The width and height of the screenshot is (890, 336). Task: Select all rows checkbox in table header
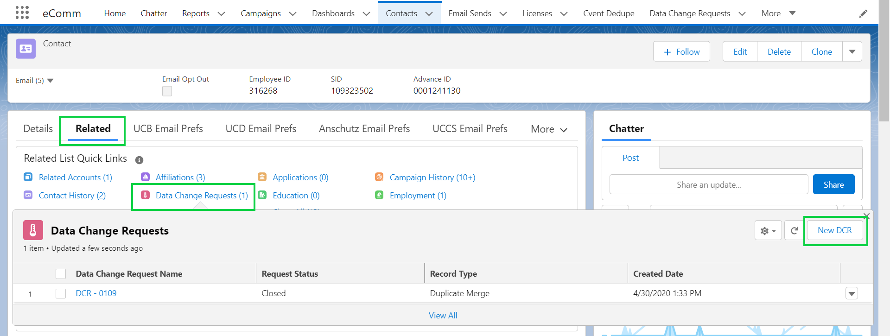pos(61,274)
